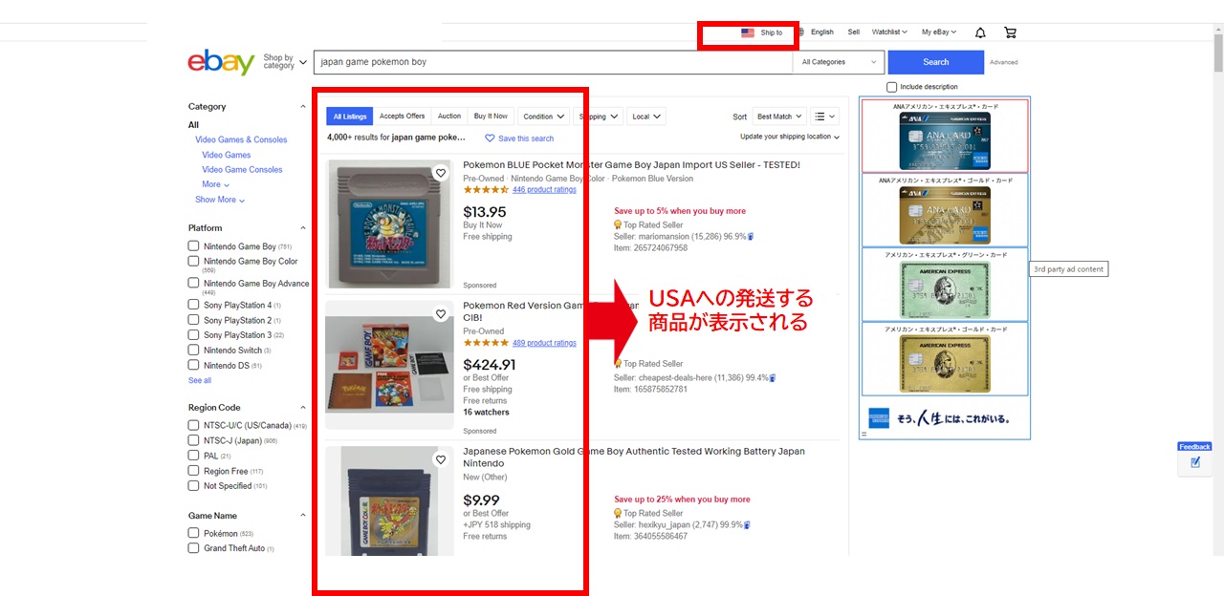Open the notifications bell icon

click(980, 32)
